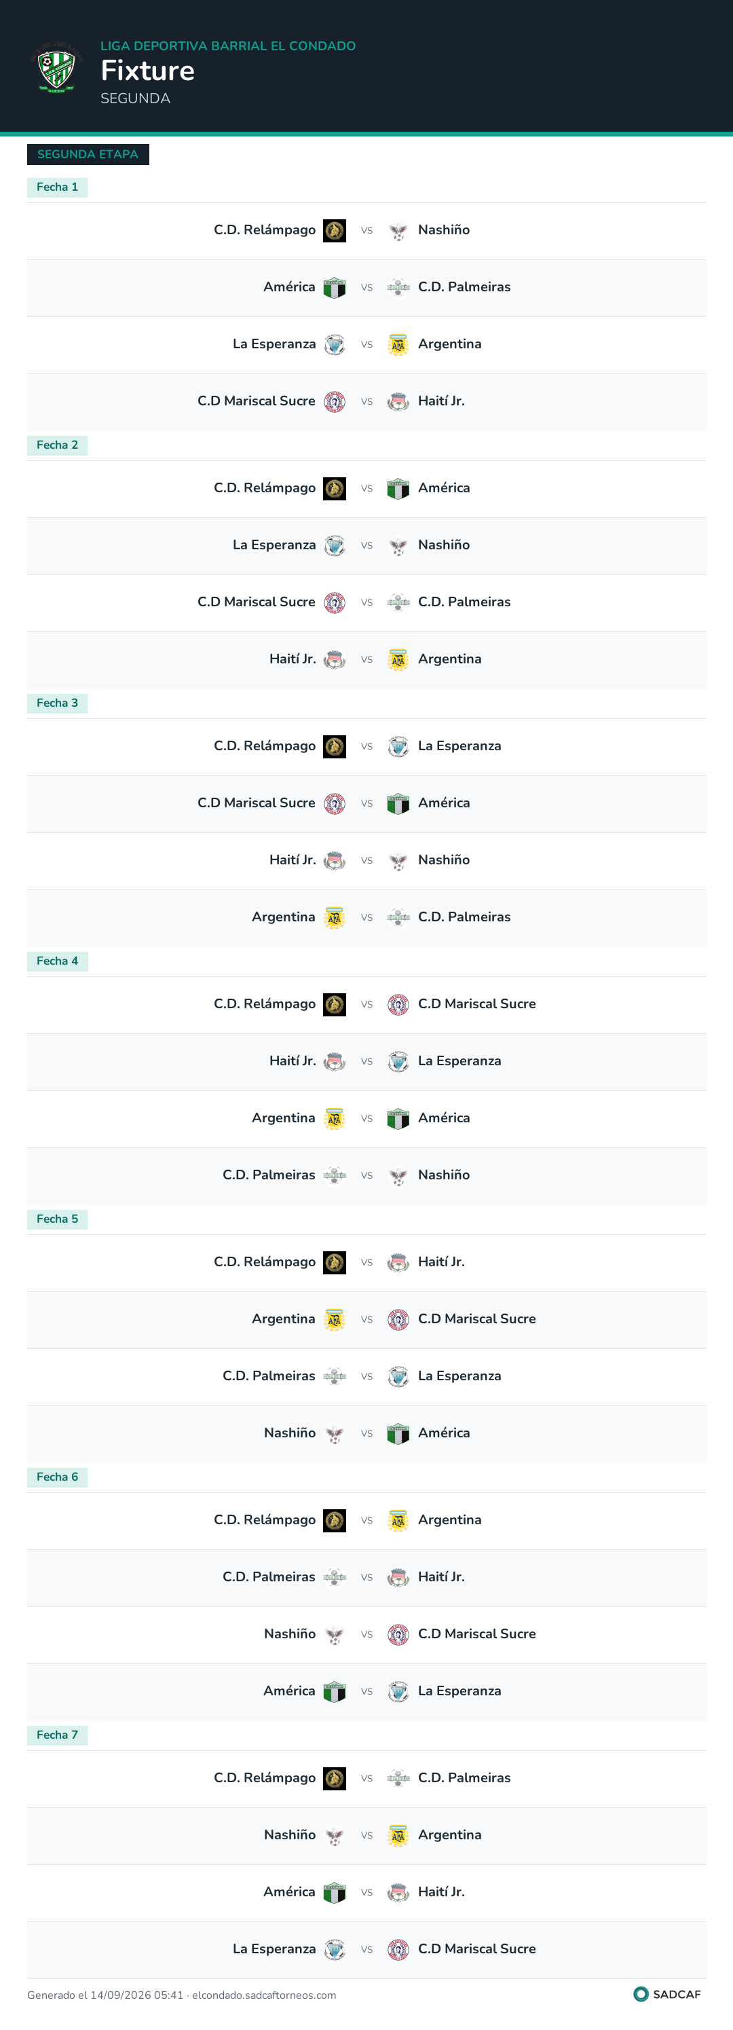Screen dimensions: 733x2030
Task: Select the SEGUNDA ETAPA tab
Action: click(x=88, y=155)
